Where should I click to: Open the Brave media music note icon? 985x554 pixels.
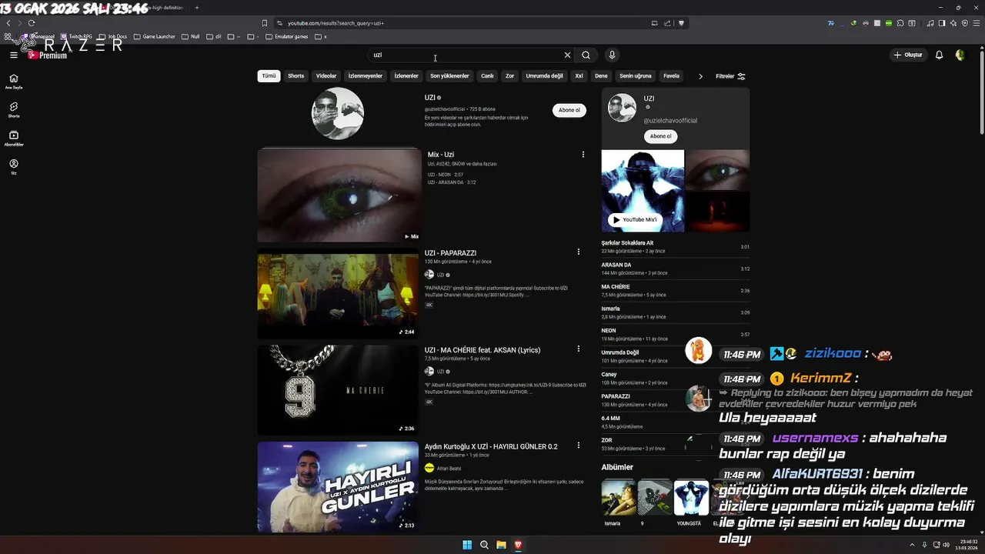pos(931,23)
